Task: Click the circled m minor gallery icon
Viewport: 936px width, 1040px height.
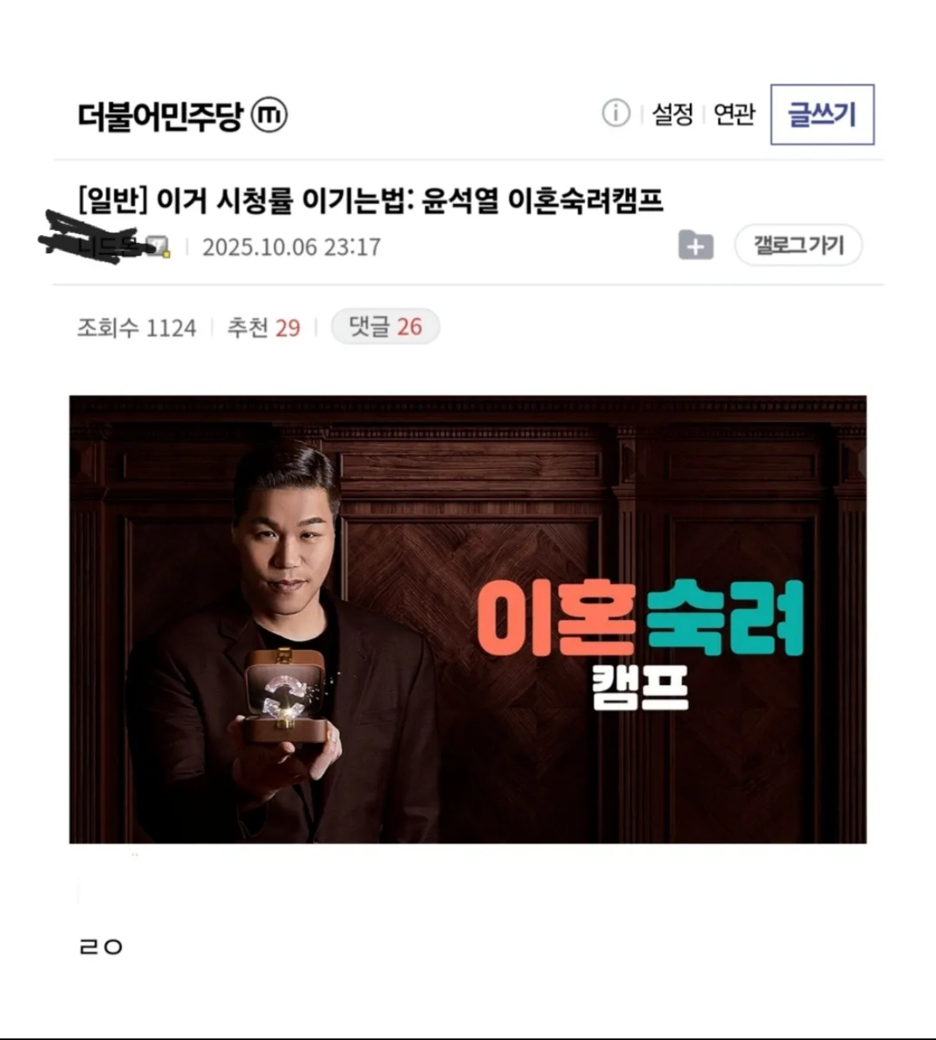Action: 269,116
